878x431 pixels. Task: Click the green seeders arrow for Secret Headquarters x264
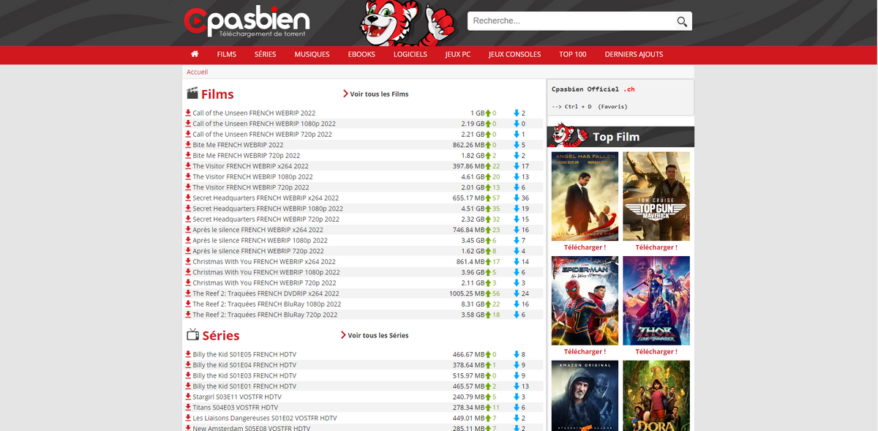tap(488, 198)
